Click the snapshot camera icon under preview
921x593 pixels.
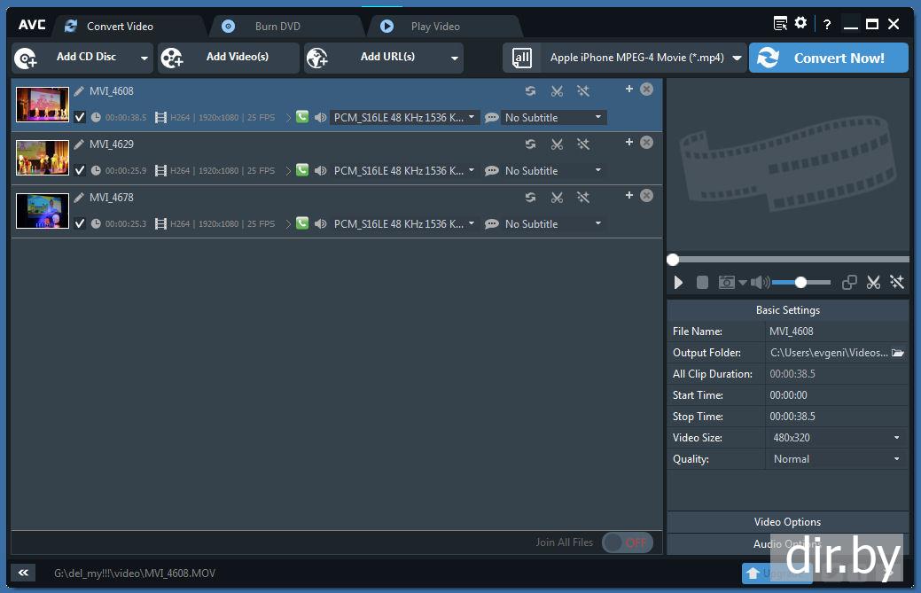727,282
